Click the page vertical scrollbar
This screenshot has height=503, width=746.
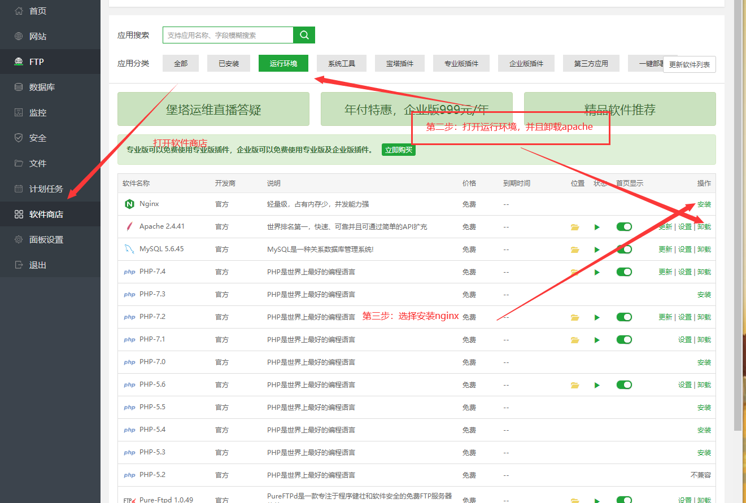point(738,215)
